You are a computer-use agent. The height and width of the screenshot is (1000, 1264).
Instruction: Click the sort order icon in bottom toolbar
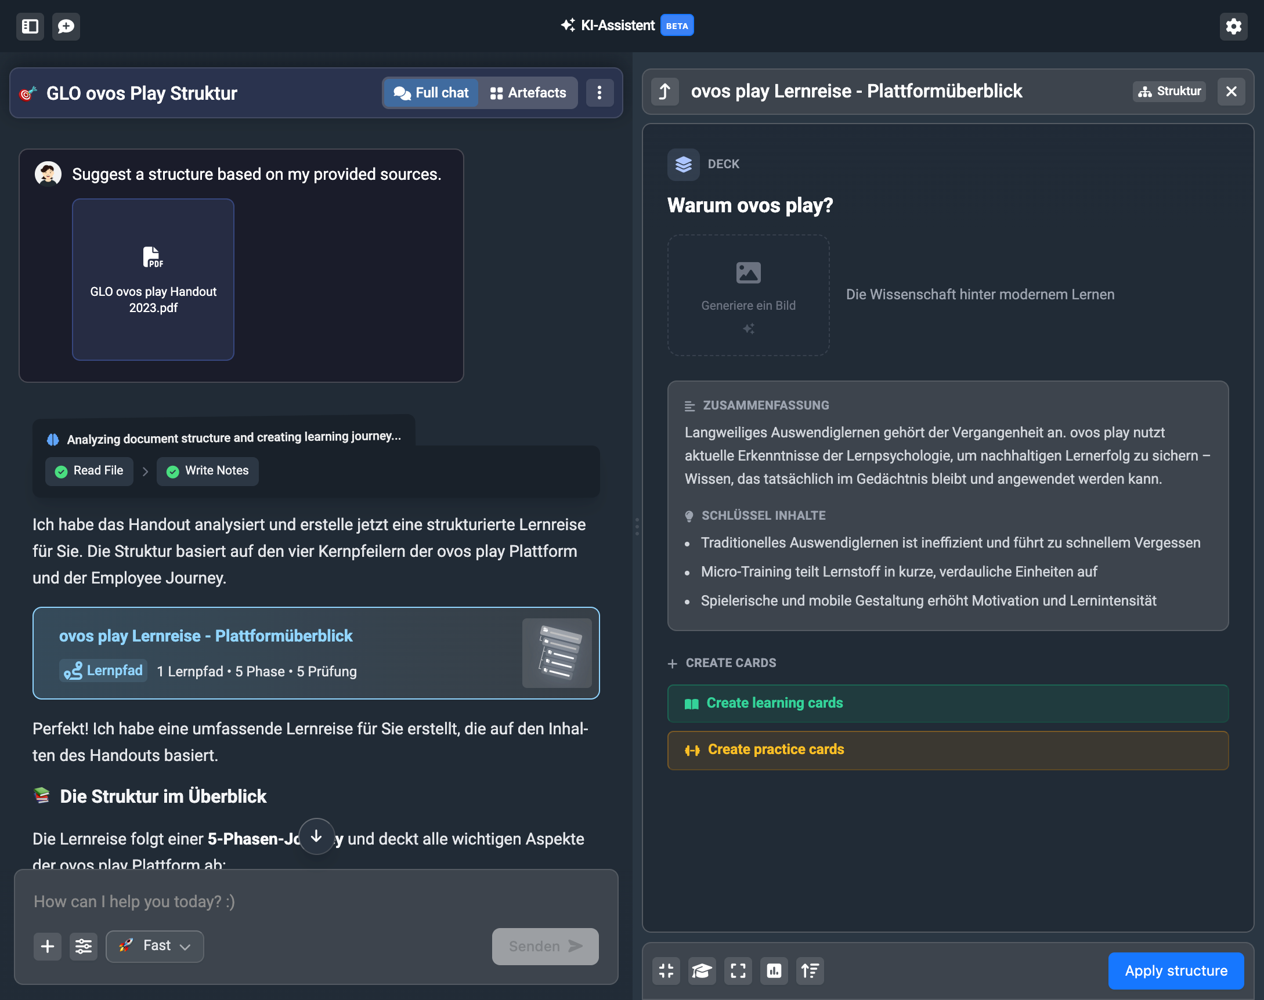(x=810, y=971)
